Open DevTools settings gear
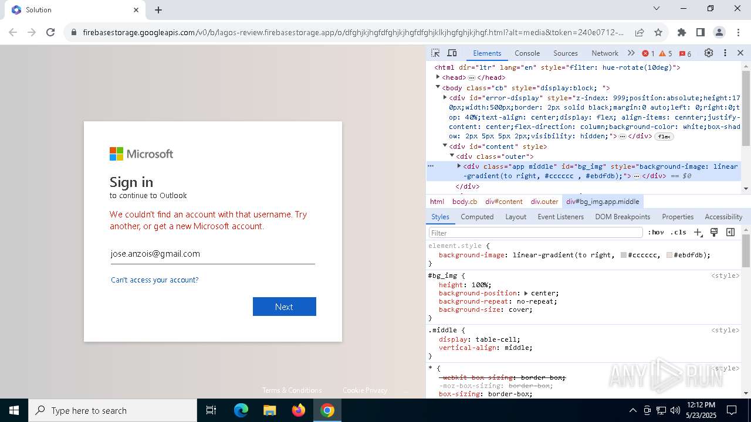751x422 pixels. 709,53
